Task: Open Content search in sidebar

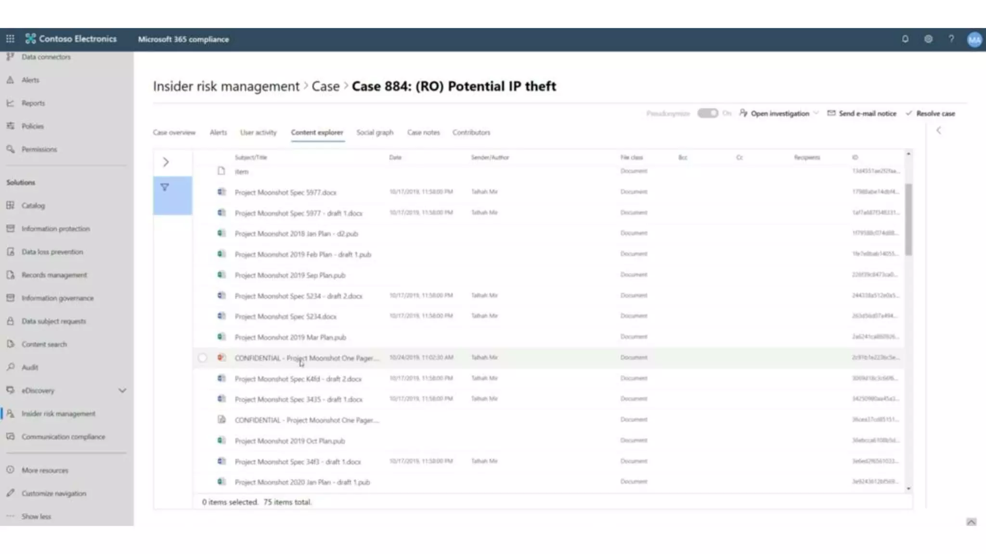Action: point(44,344)
